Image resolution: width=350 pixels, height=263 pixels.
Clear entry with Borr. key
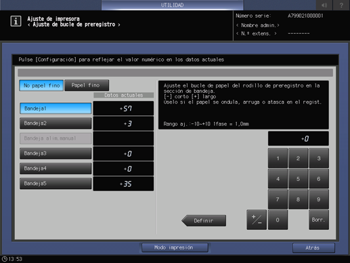(x=319, y=220)
